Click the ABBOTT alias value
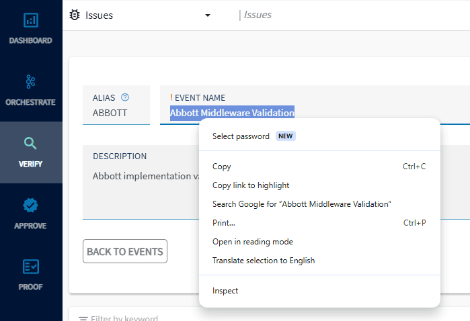Image resolution: width=470 pixels, height=321 pixels. tap(110, 113)
